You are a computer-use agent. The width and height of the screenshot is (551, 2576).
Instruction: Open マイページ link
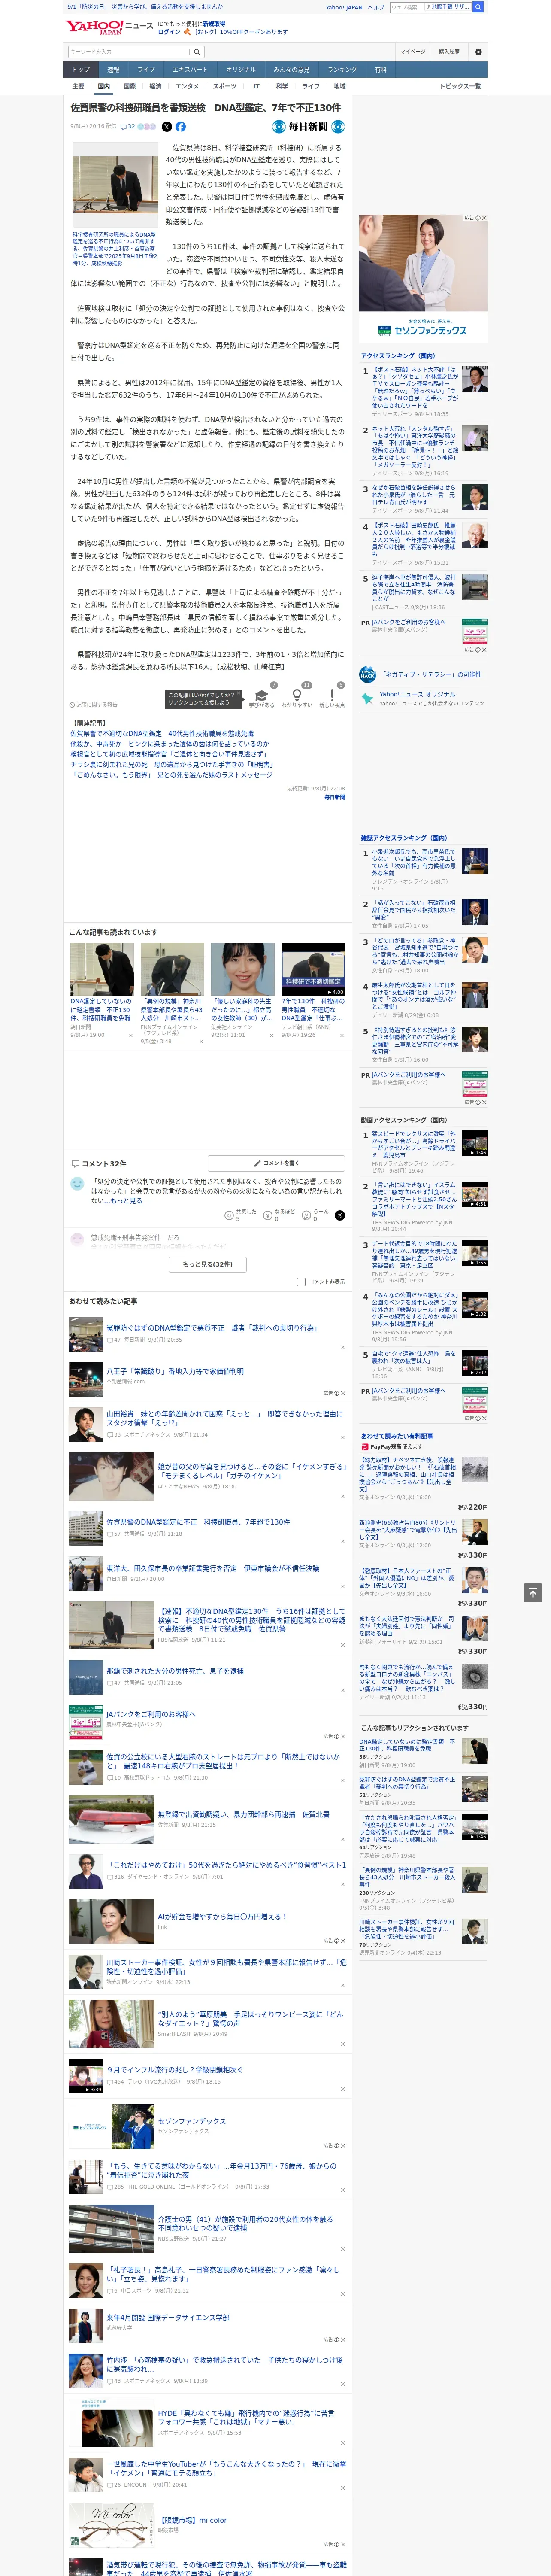click(x=413, y=52)
